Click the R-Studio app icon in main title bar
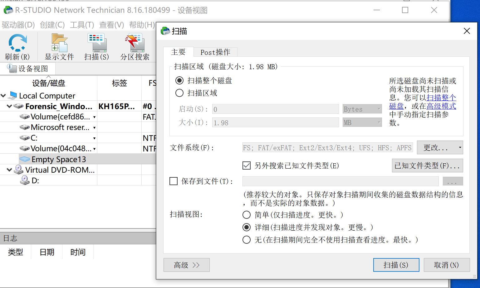This screenshot has width=480, height=288. (8, 10)
